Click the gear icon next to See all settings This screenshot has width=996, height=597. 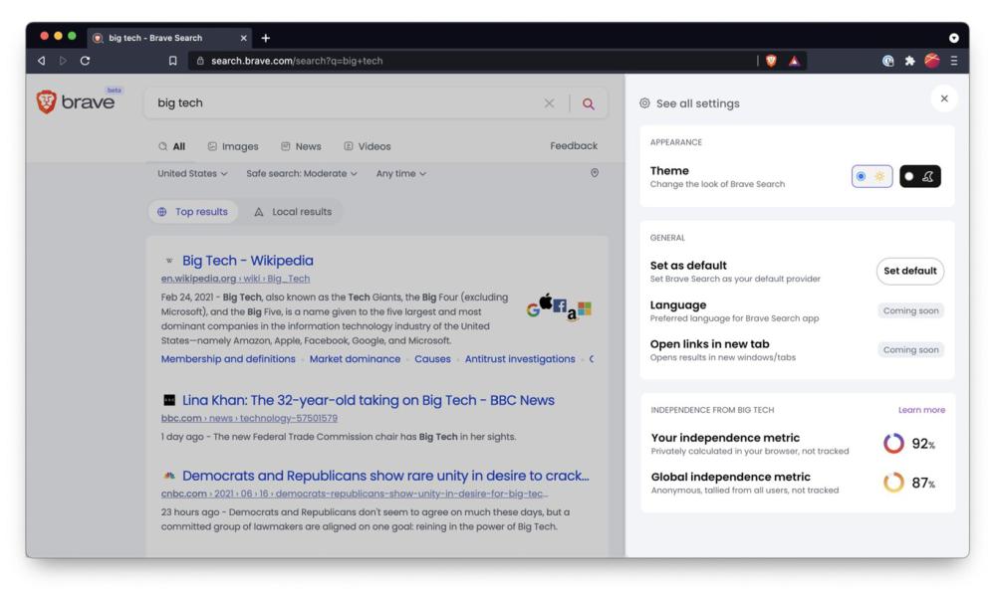point(644,103)
